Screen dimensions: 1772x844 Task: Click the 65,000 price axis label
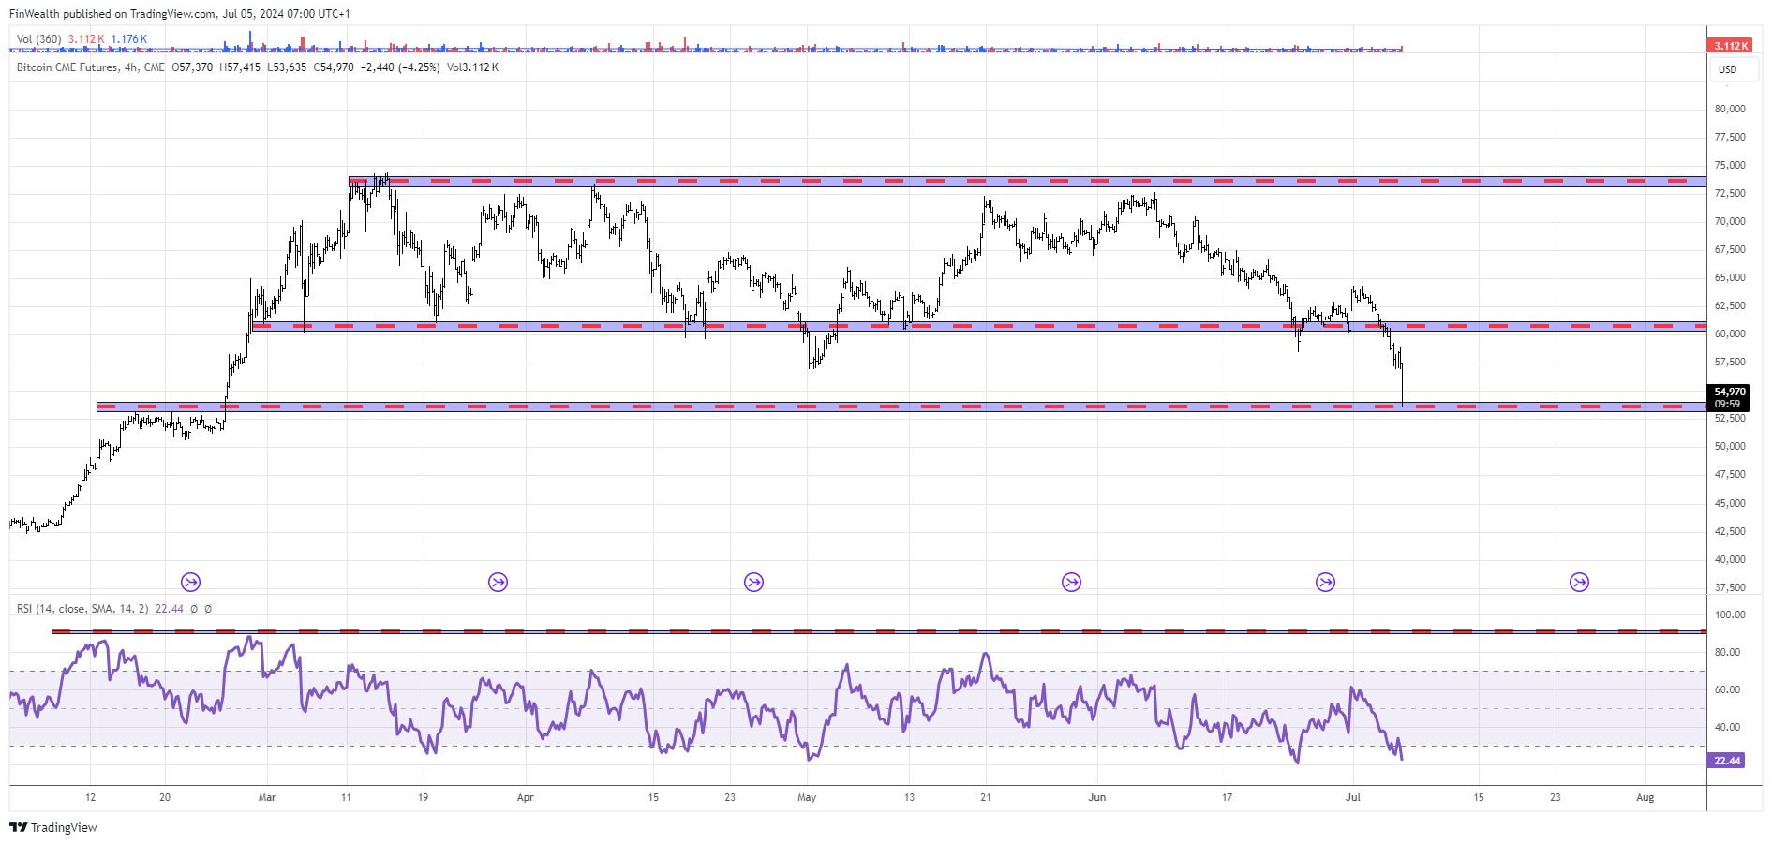(x=1730, y=277)
